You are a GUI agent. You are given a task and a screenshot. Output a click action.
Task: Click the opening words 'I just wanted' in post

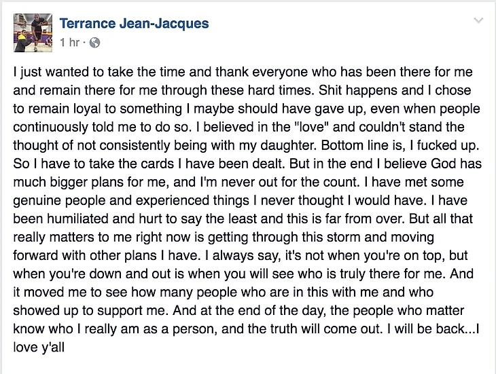(47, 73)
